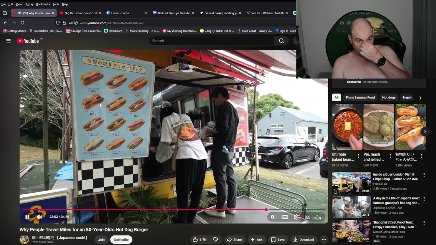
Task: Open options for 名物おじい short
Action: [x=422, y=156]
